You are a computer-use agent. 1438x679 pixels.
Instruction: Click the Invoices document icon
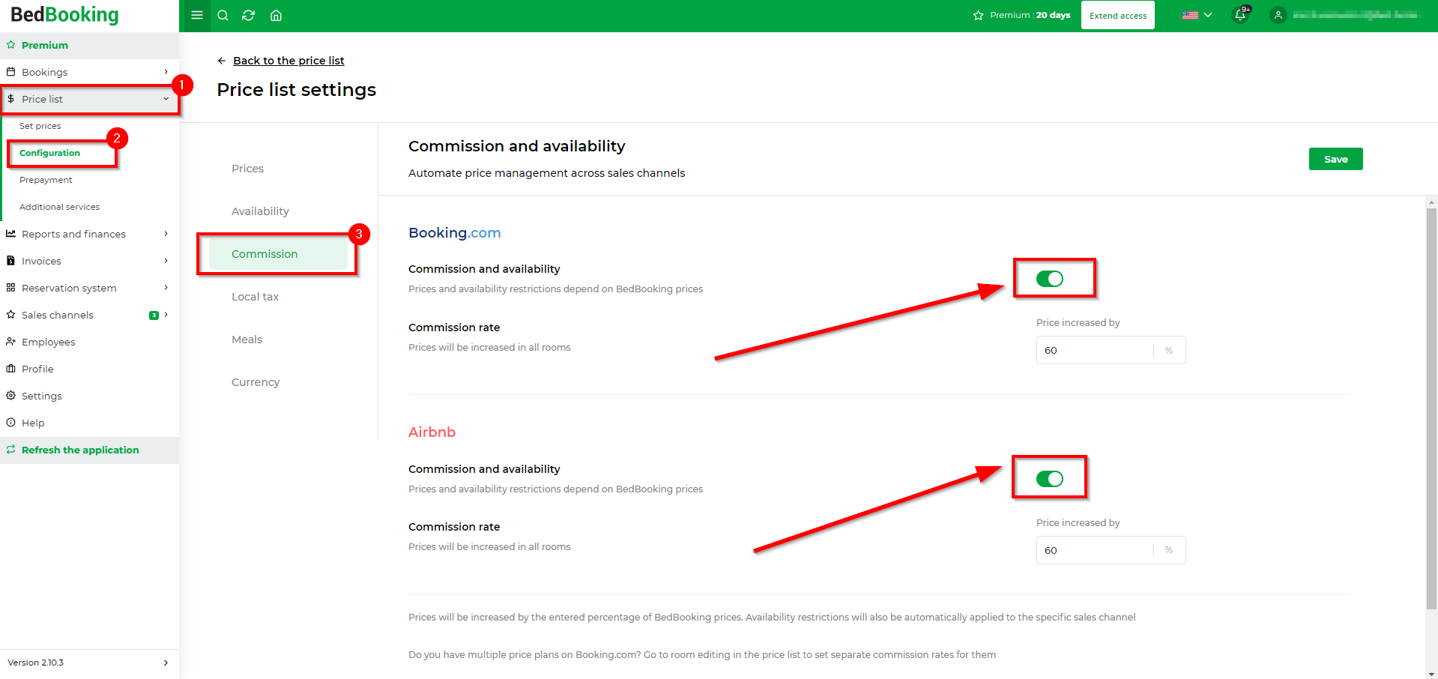pos(10,261)
